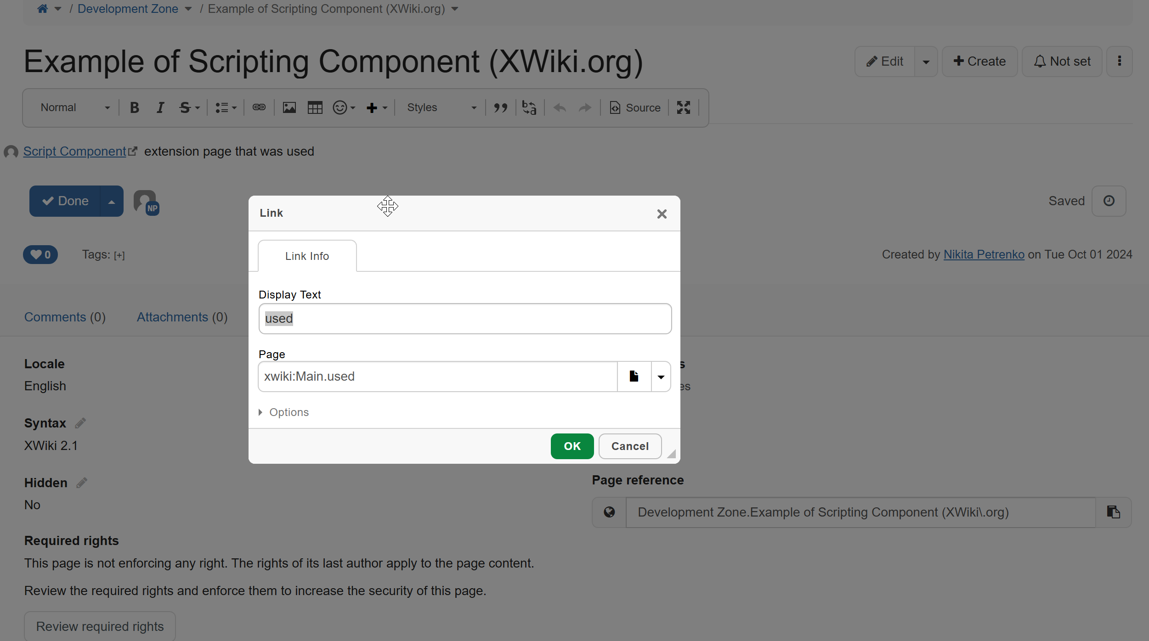Expand the Options section in Link dialog
This screenshot has height=641, width=1149.
coord(284,412)
